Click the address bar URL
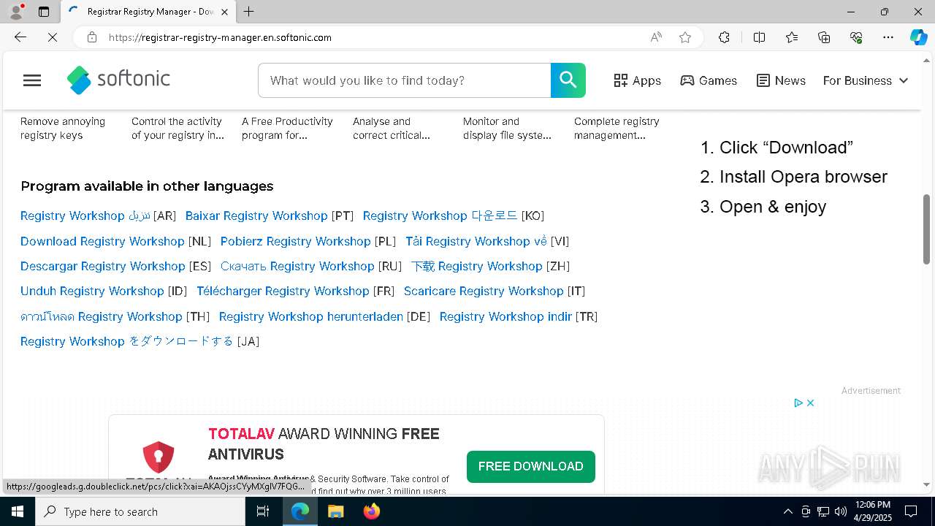Image resolution: width=935 pixels, height=526 pixels. click(x=220, y=37)
